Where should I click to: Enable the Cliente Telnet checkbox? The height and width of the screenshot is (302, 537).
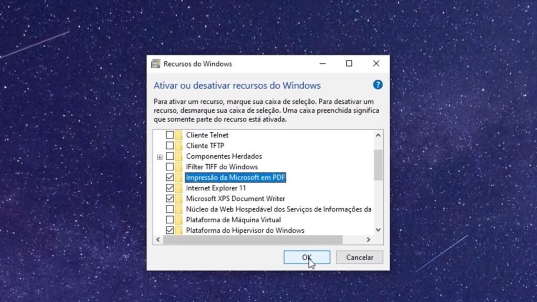(x=169, y=135)
